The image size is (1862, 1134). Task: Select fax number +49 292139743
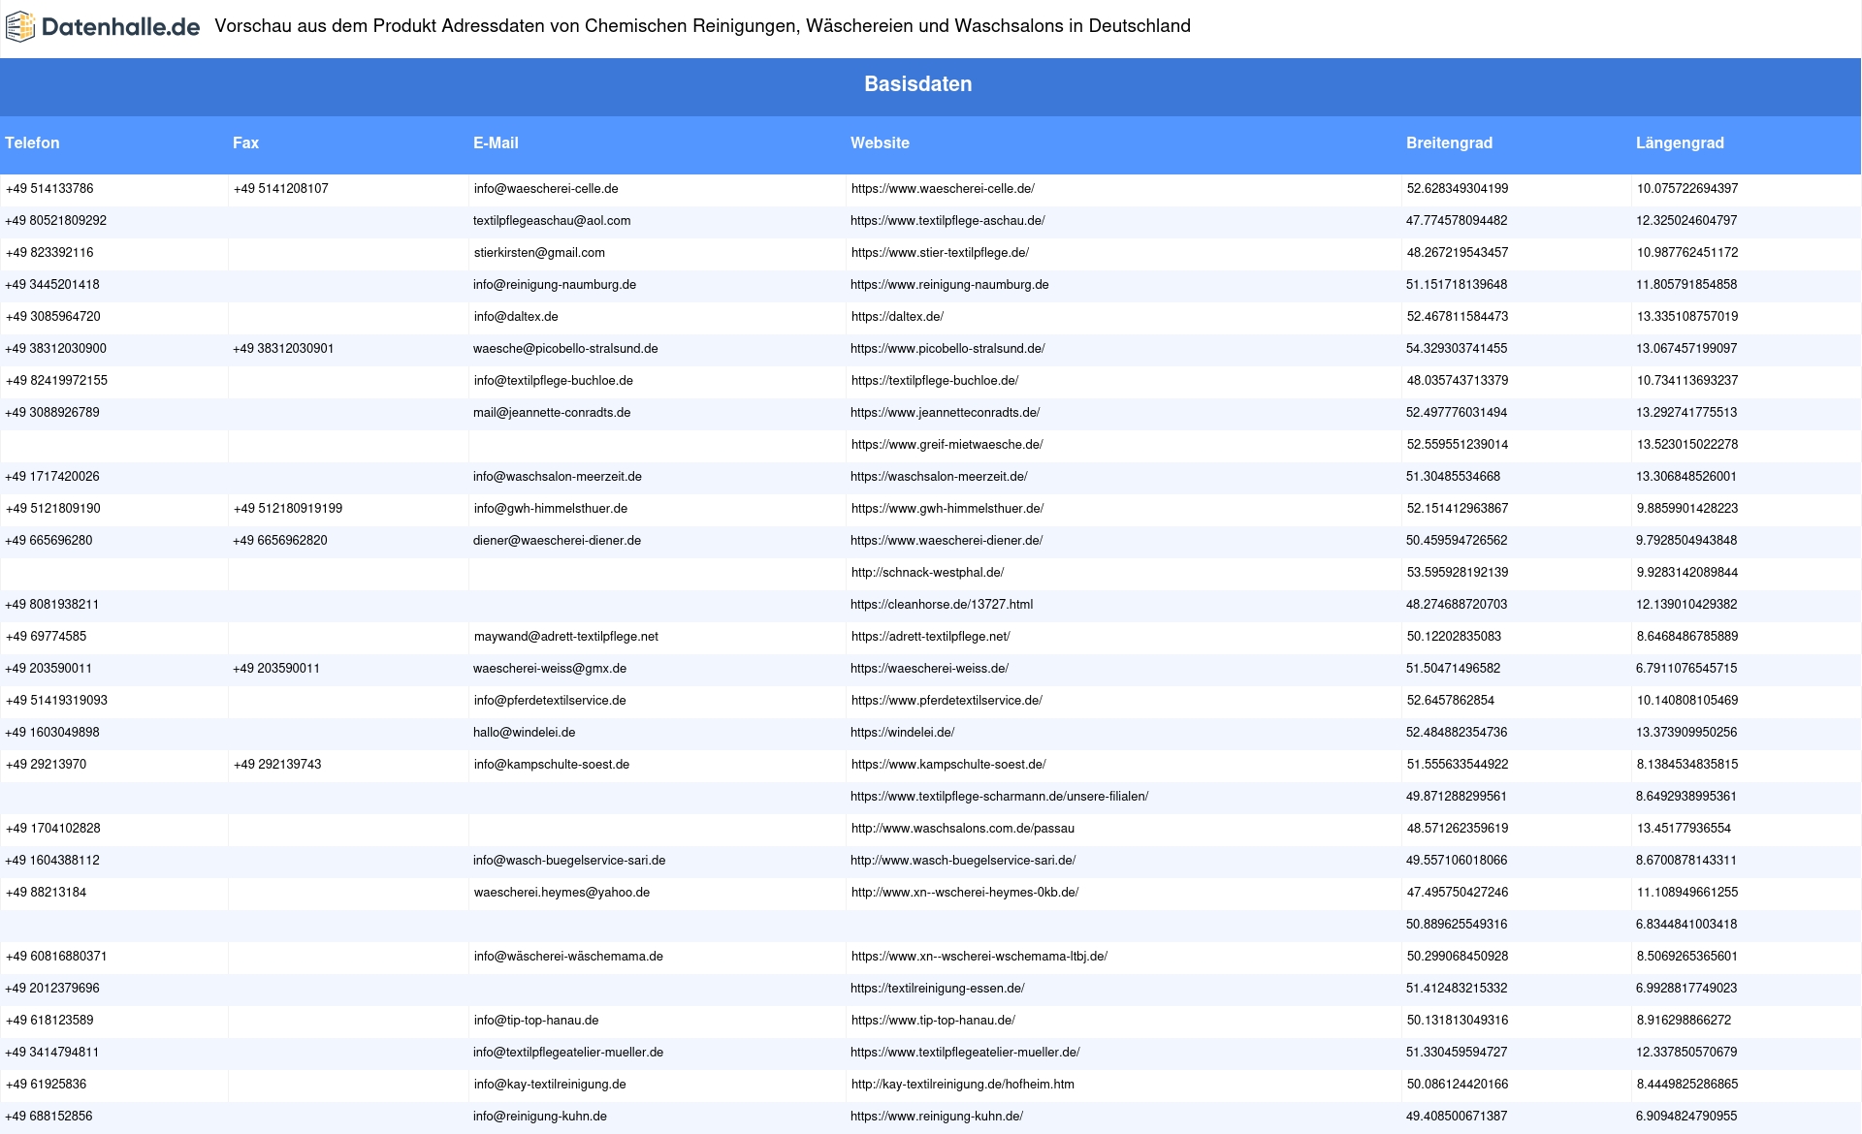pyautogui.click(x=277, y=765)
